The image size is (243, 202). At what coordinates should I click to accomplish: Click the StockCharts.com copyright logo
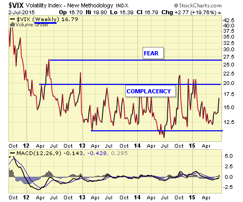pyautogui.click(x=198, y=6)
